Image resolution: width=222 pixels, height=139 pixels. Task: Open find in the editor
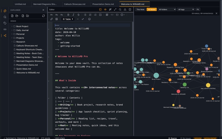[120, 9]
